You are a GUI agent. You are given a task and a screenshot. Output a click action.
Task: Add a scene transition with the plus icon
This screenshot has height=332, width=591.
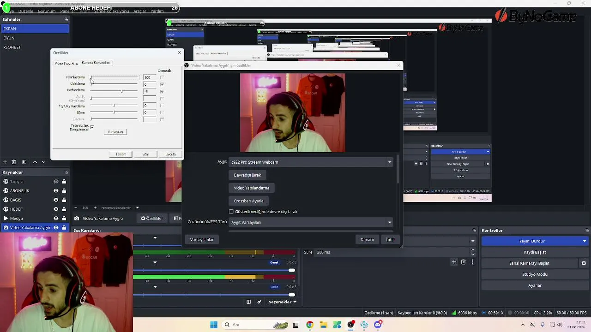[454, 262]
